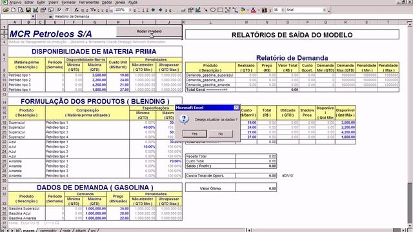
Task: Click the Rodar modelo button
Action: point(149,32)
